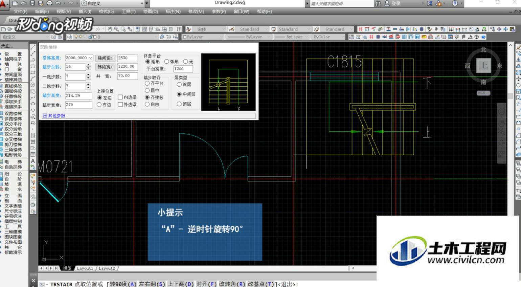The width and height of the screenshot is (521, 287).
Task: Click the 左右翻(S) command option
Action: click(152, 284)
